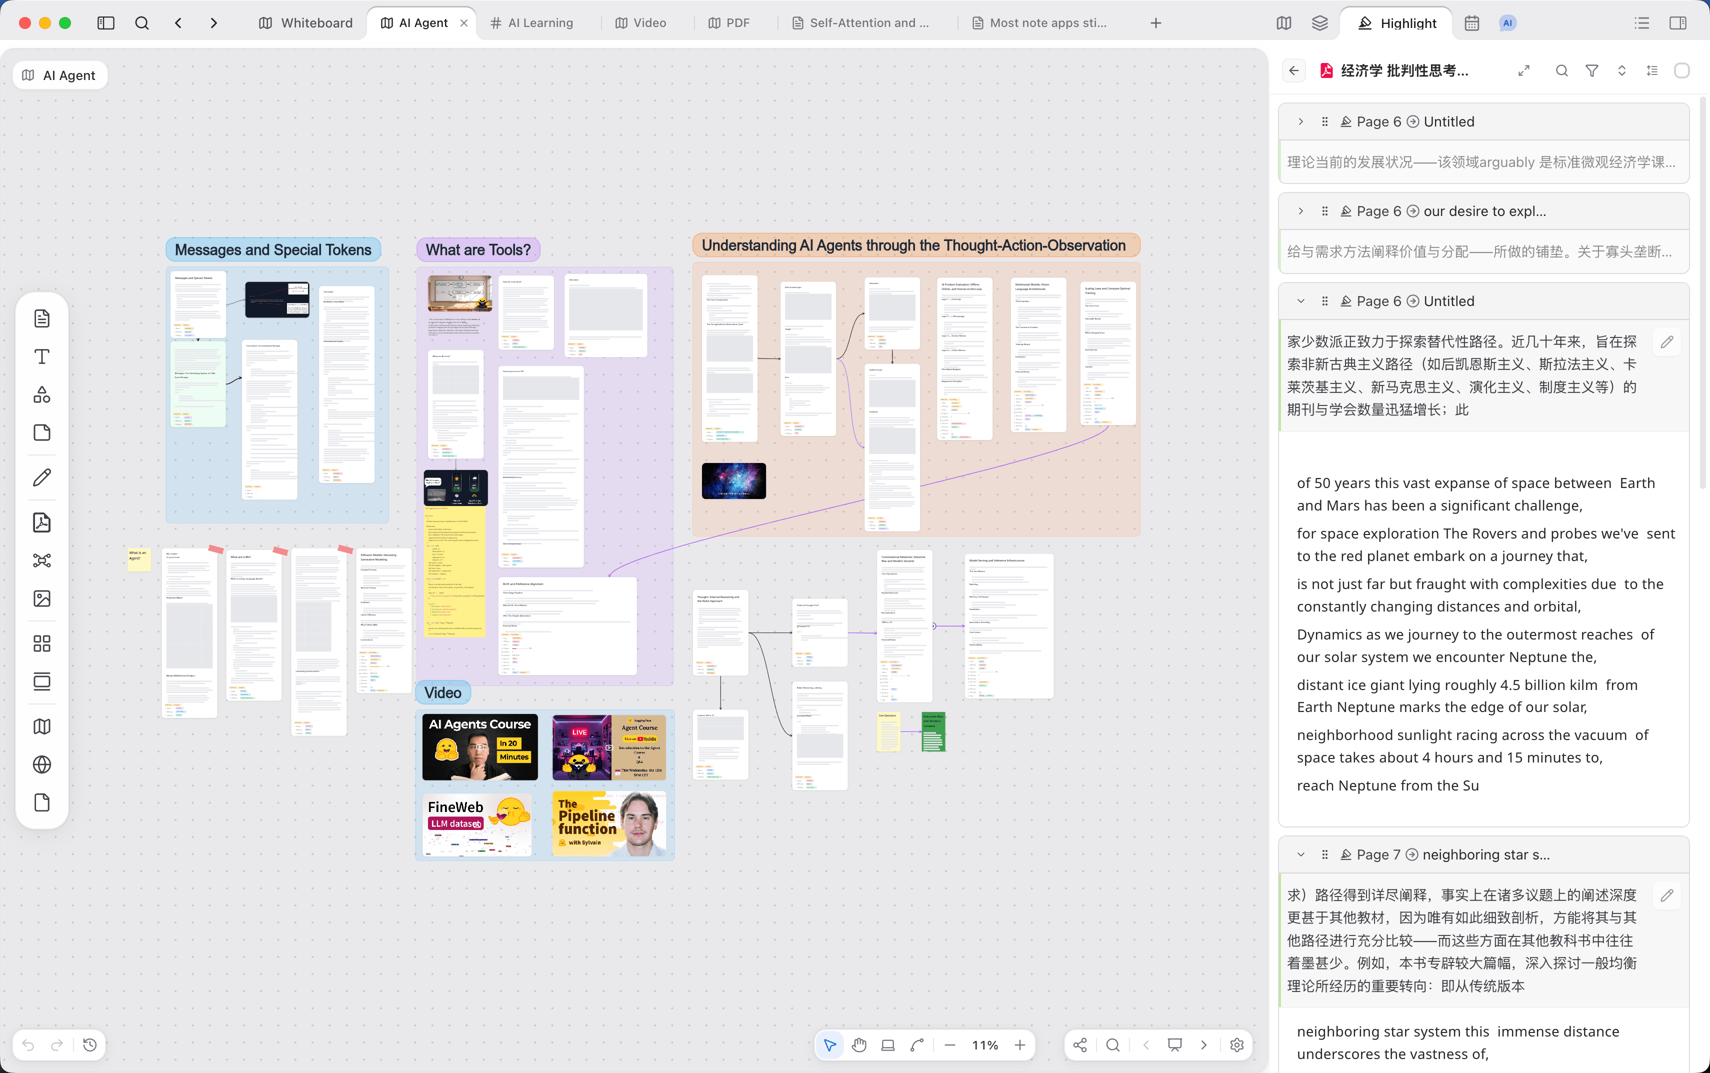The width and height of the screenshot is (1710, 1073).
Task: Select the Text tool in left toolbar
Action: pos(42,356)
